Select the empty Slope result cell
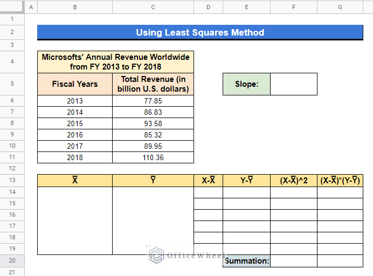Image resolution: width=373 pixels, height=276 pixels. [x=294, y=84]
